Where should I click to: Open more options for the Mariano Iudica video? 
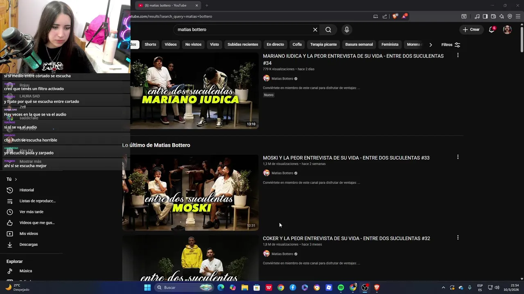(x=458, y=55)
